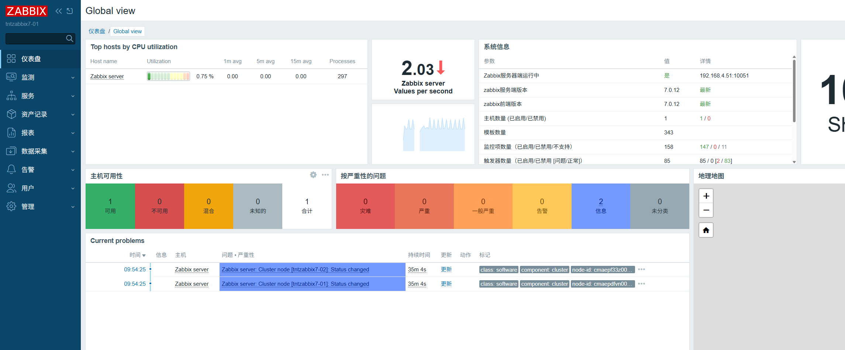Click node-id cmaepf33z00 tag
Viewport: 845px width, 350px height.
point(603,270)
